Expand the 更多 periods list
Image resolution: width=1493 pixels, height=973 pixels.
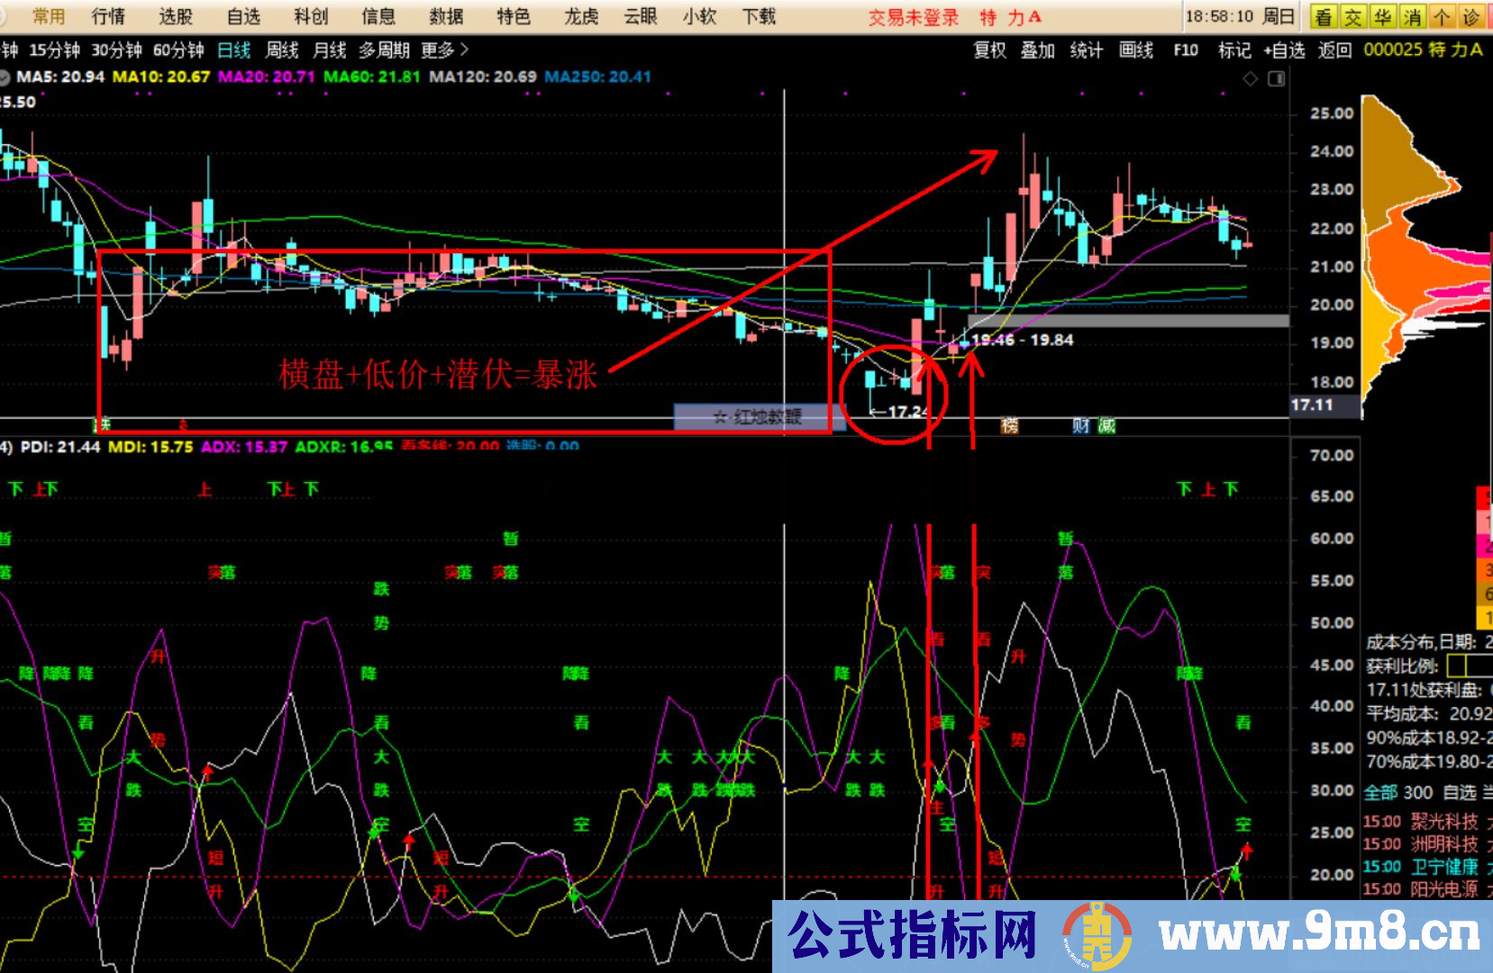point(442,51)
